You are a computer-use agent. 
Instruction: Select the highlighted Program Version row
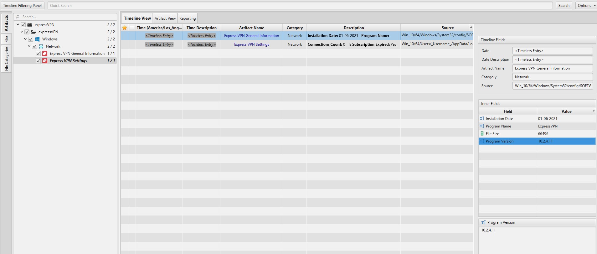(537, 141)
